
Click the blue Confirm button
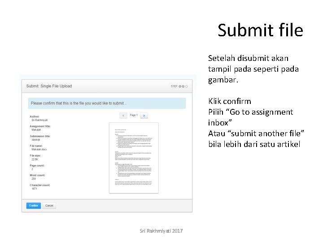[x=34, y=206]
